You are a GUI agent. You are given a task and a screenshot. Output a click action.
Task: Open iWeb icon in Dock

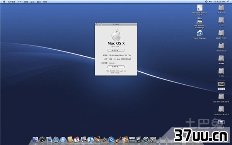click(125, 140)
